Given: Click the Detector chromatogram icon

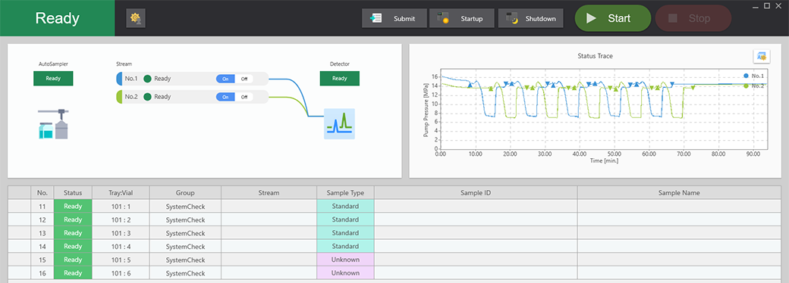Looking at the screenshot, I should click(339, 123).
